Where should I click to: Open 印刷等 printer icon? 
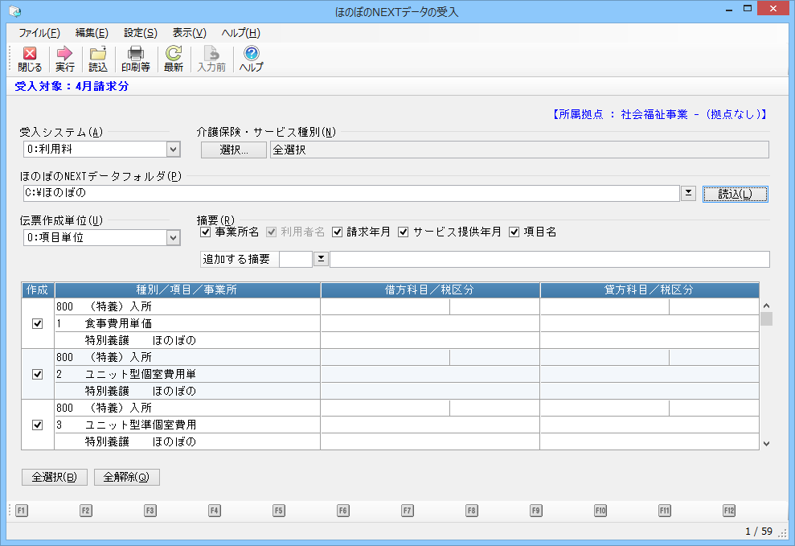tap(135, 54)
